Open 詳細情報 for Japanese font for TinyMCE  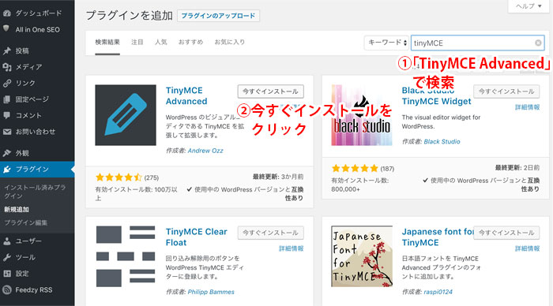point(527,248)
